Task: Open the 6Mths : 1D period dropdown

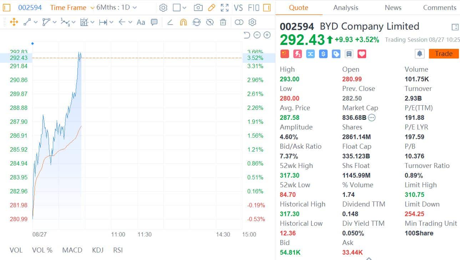Action: (x=116, y=7)
